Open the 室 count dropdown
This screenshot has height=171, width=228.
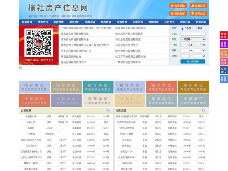(x=185, y=45)
